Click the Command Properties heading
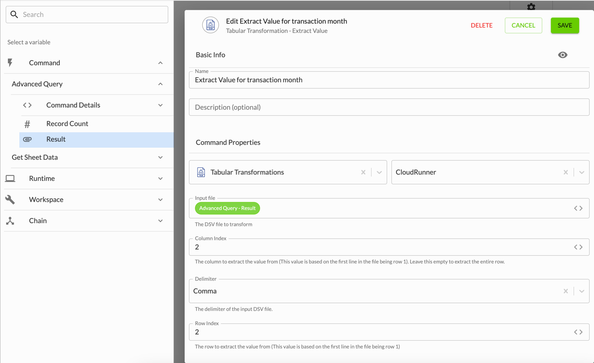Viewport: 594px width, 363px height. (228, 142)
